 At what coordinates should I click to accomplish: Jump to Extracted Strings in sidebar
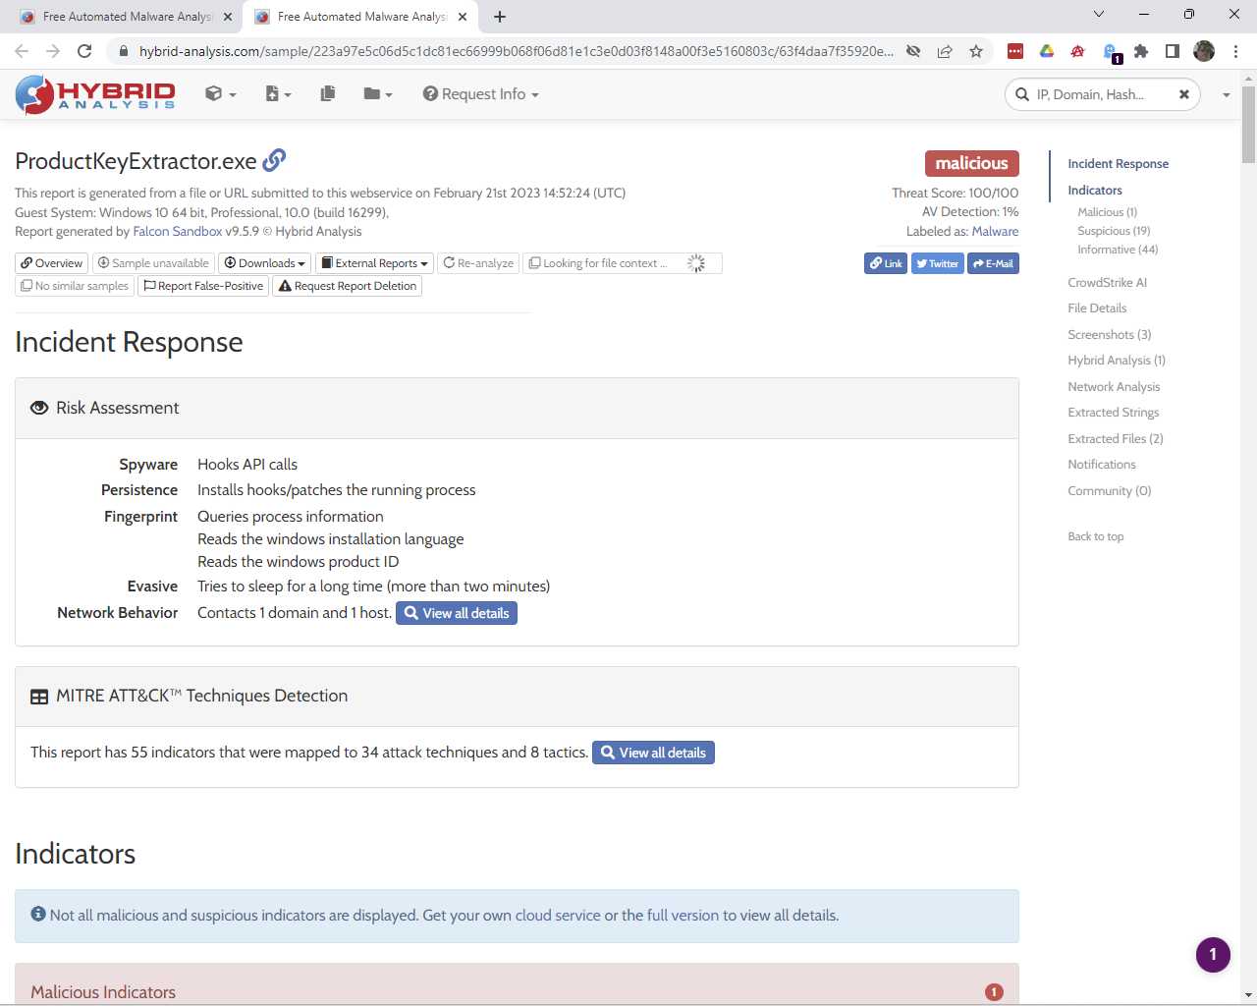pyautogui.click(x=1113, y=413)
